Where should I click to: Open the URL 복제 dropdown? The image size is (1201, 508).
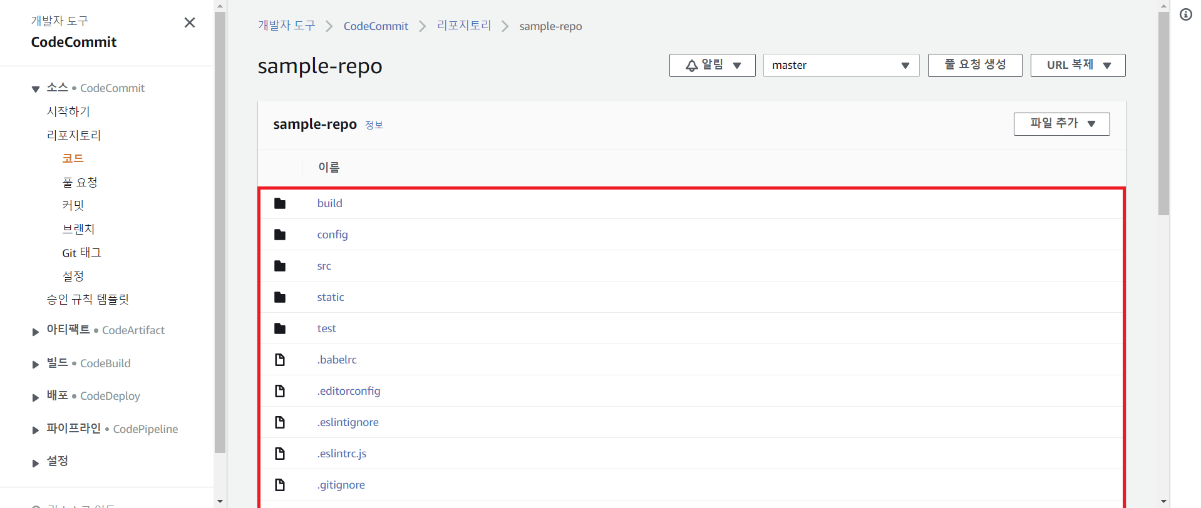[x=1078, y=65]
